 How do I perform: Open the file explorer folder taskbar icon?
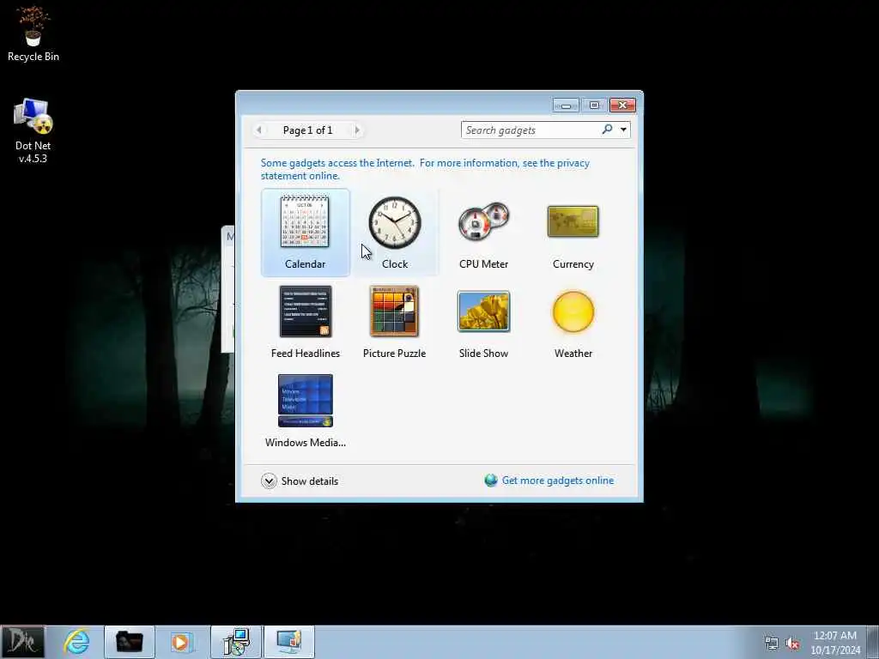pos(129,642)
